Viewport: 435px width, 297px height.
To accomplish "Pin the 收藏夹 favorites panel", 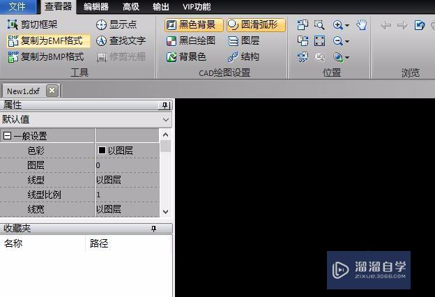I will pyautogui.click(x=153, y=228).
